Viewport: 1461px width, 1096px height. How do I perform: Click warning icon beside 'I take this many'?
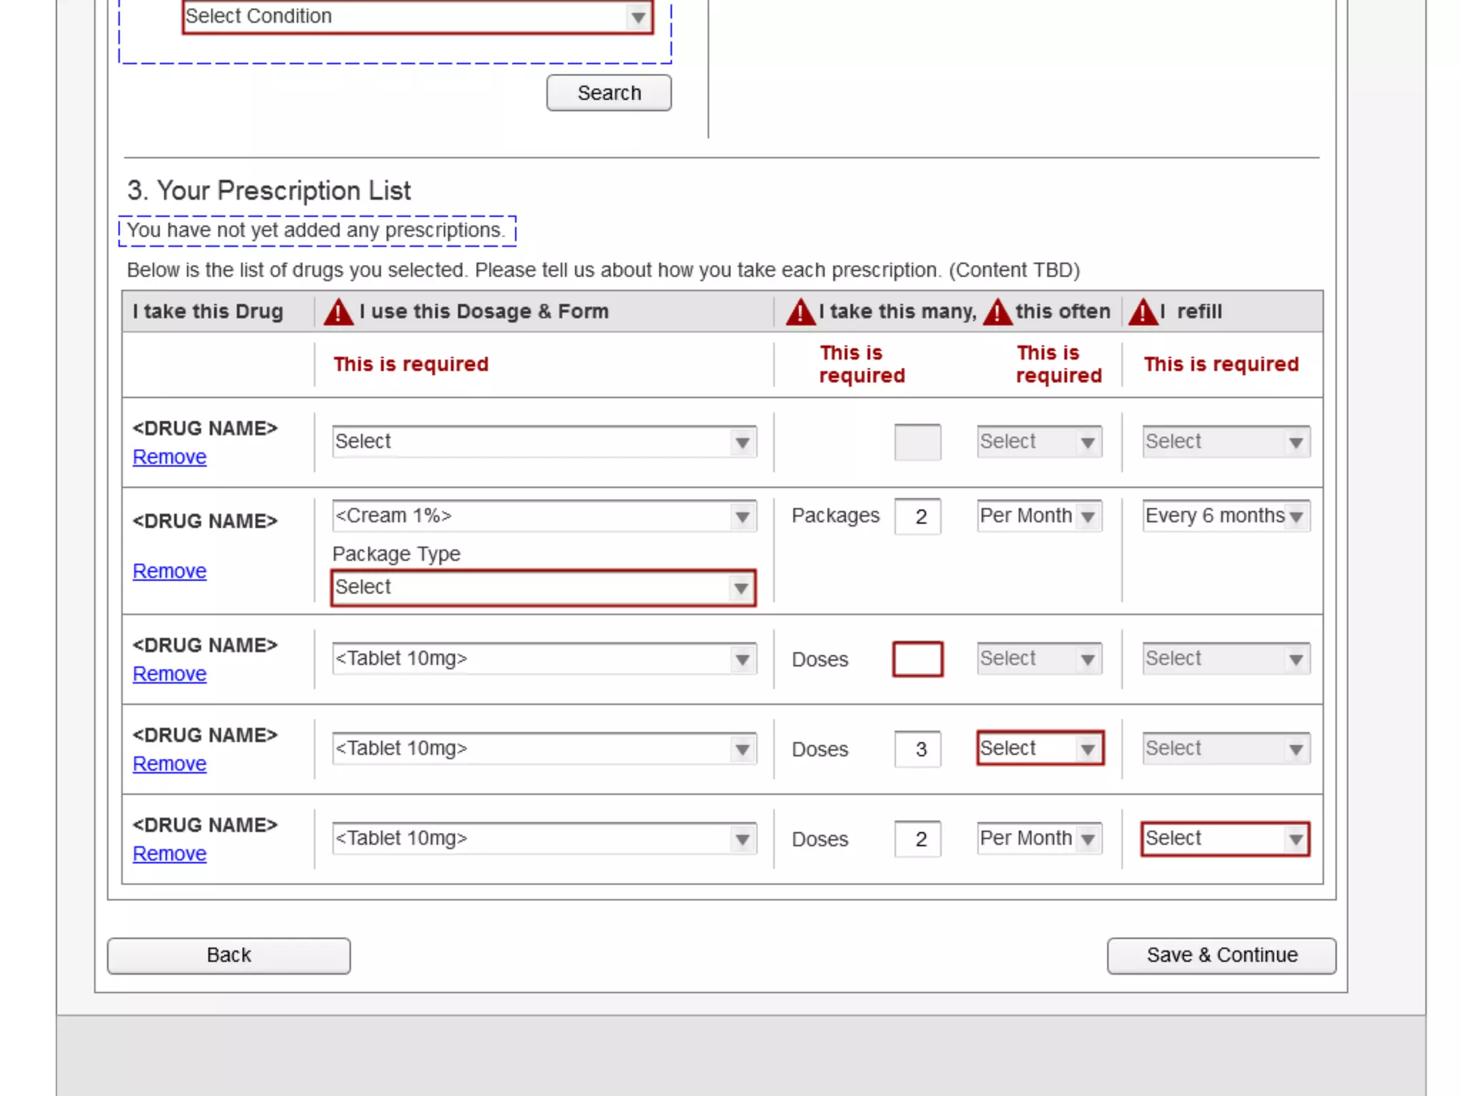pyautogui.click(x=800, y=313)
